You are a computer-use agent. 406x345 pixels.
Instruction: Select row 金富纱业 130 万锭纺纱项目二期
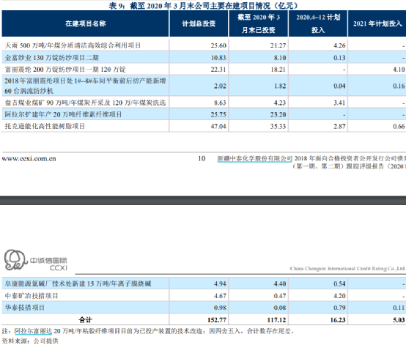pyautogui.click(x=204, y=57)
